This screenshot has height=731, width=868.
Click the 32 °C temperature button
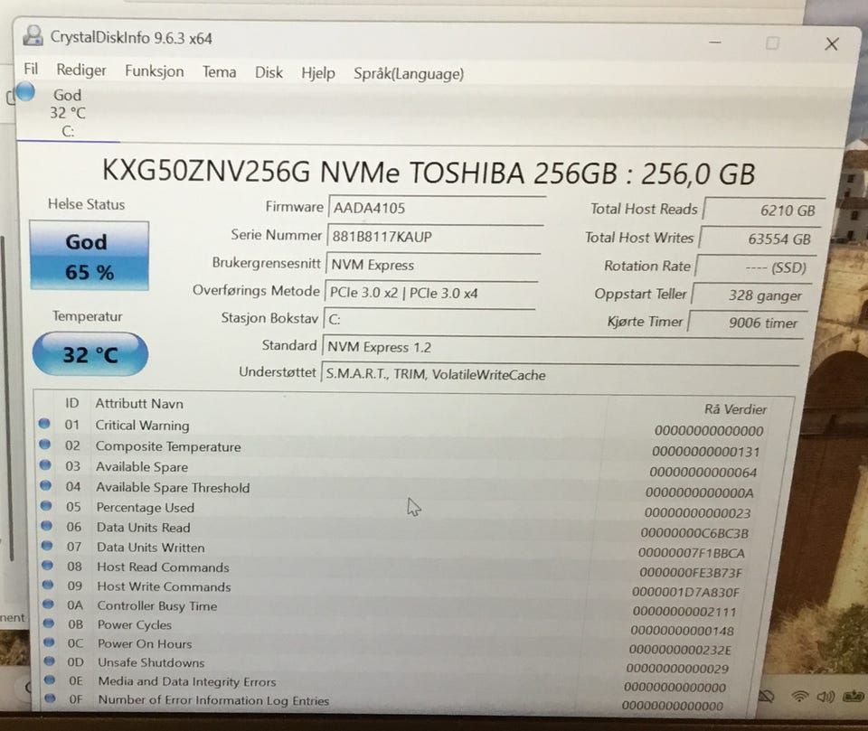(90, 354)
